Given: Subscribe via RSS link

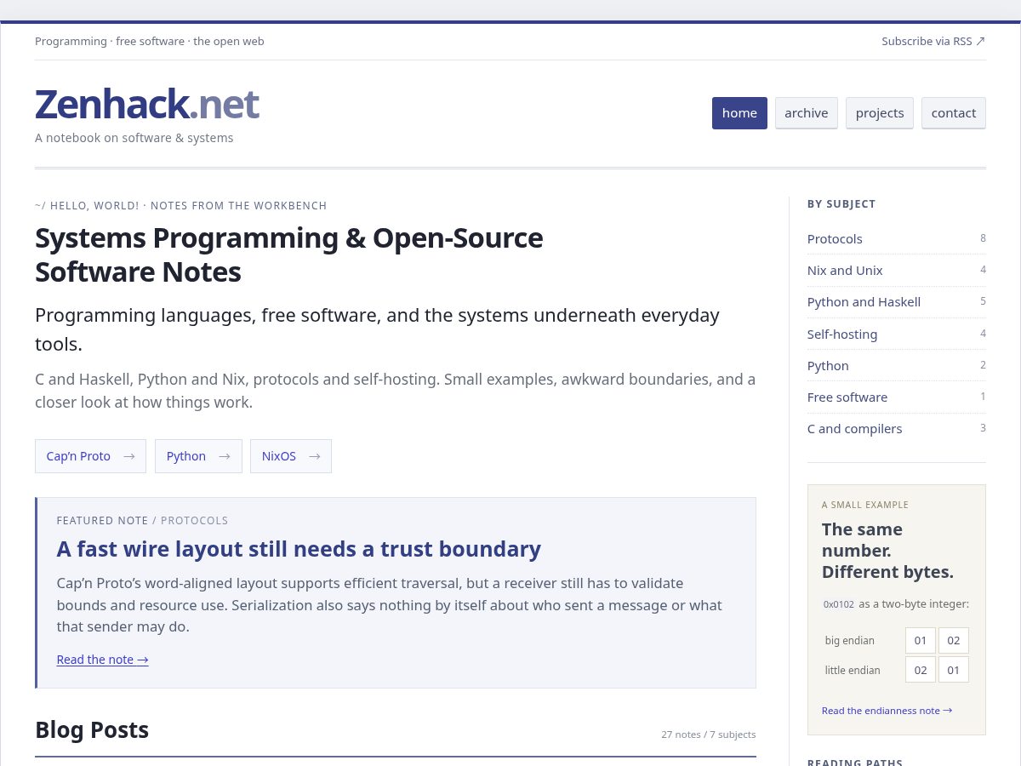Looking at the screenshot, I should pyautogui.click(x=933, y=41).
